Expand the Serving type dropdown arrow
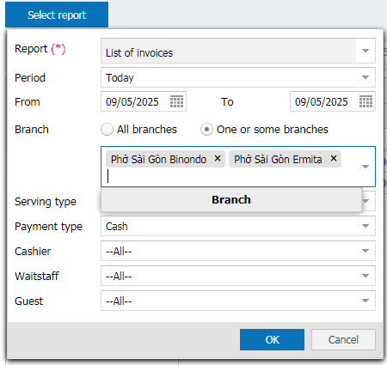 (366, 201)
